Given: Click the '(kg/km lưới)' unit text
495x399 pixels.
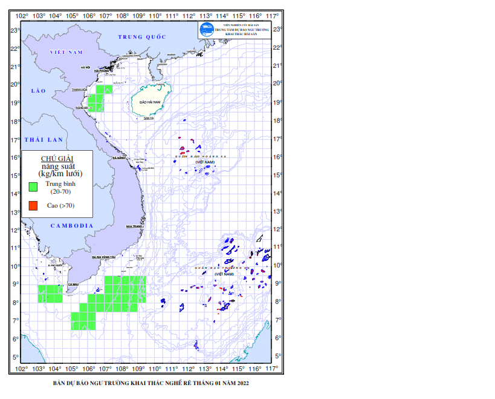Looking at the screenshot, I should pyautogui.click(x=60, y=174).
